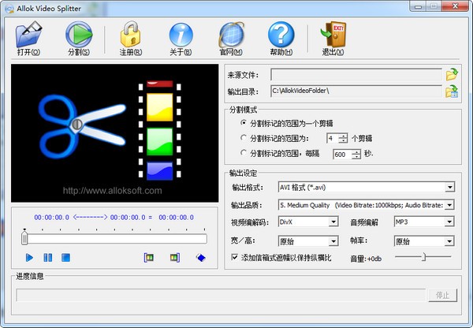Screen dimensions: 473x328
Task: Click the video preview area
Action: [x=115, y=133]
